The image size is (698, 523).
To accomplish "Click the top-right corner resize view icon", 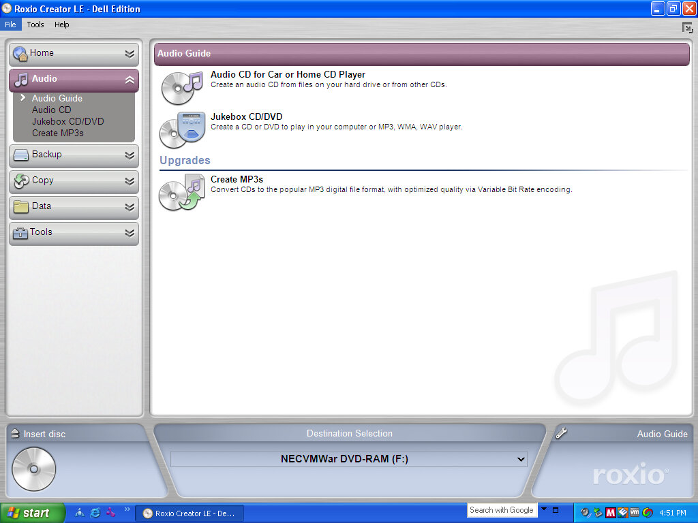I will click(x=687, y=28).
